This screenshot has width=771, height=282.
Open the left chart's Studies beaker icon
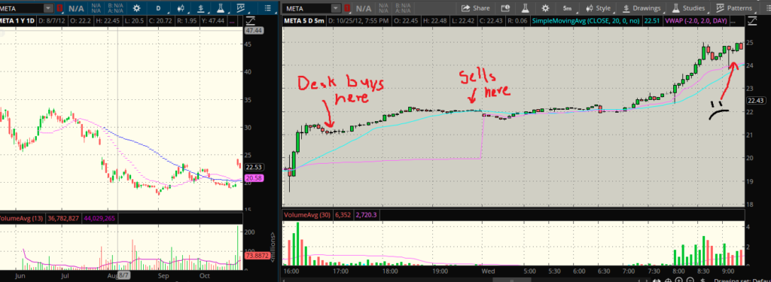pyautogui.click(x=221, y=8)
